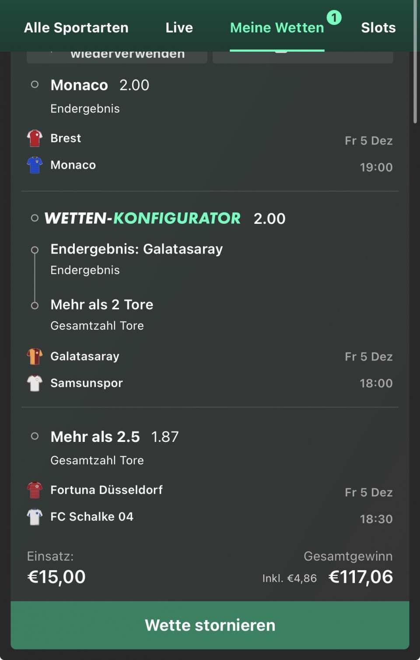Screen dimensions: 420x660
Task: Click the Galatasaray jersey icon
Action: coord(35,356)
